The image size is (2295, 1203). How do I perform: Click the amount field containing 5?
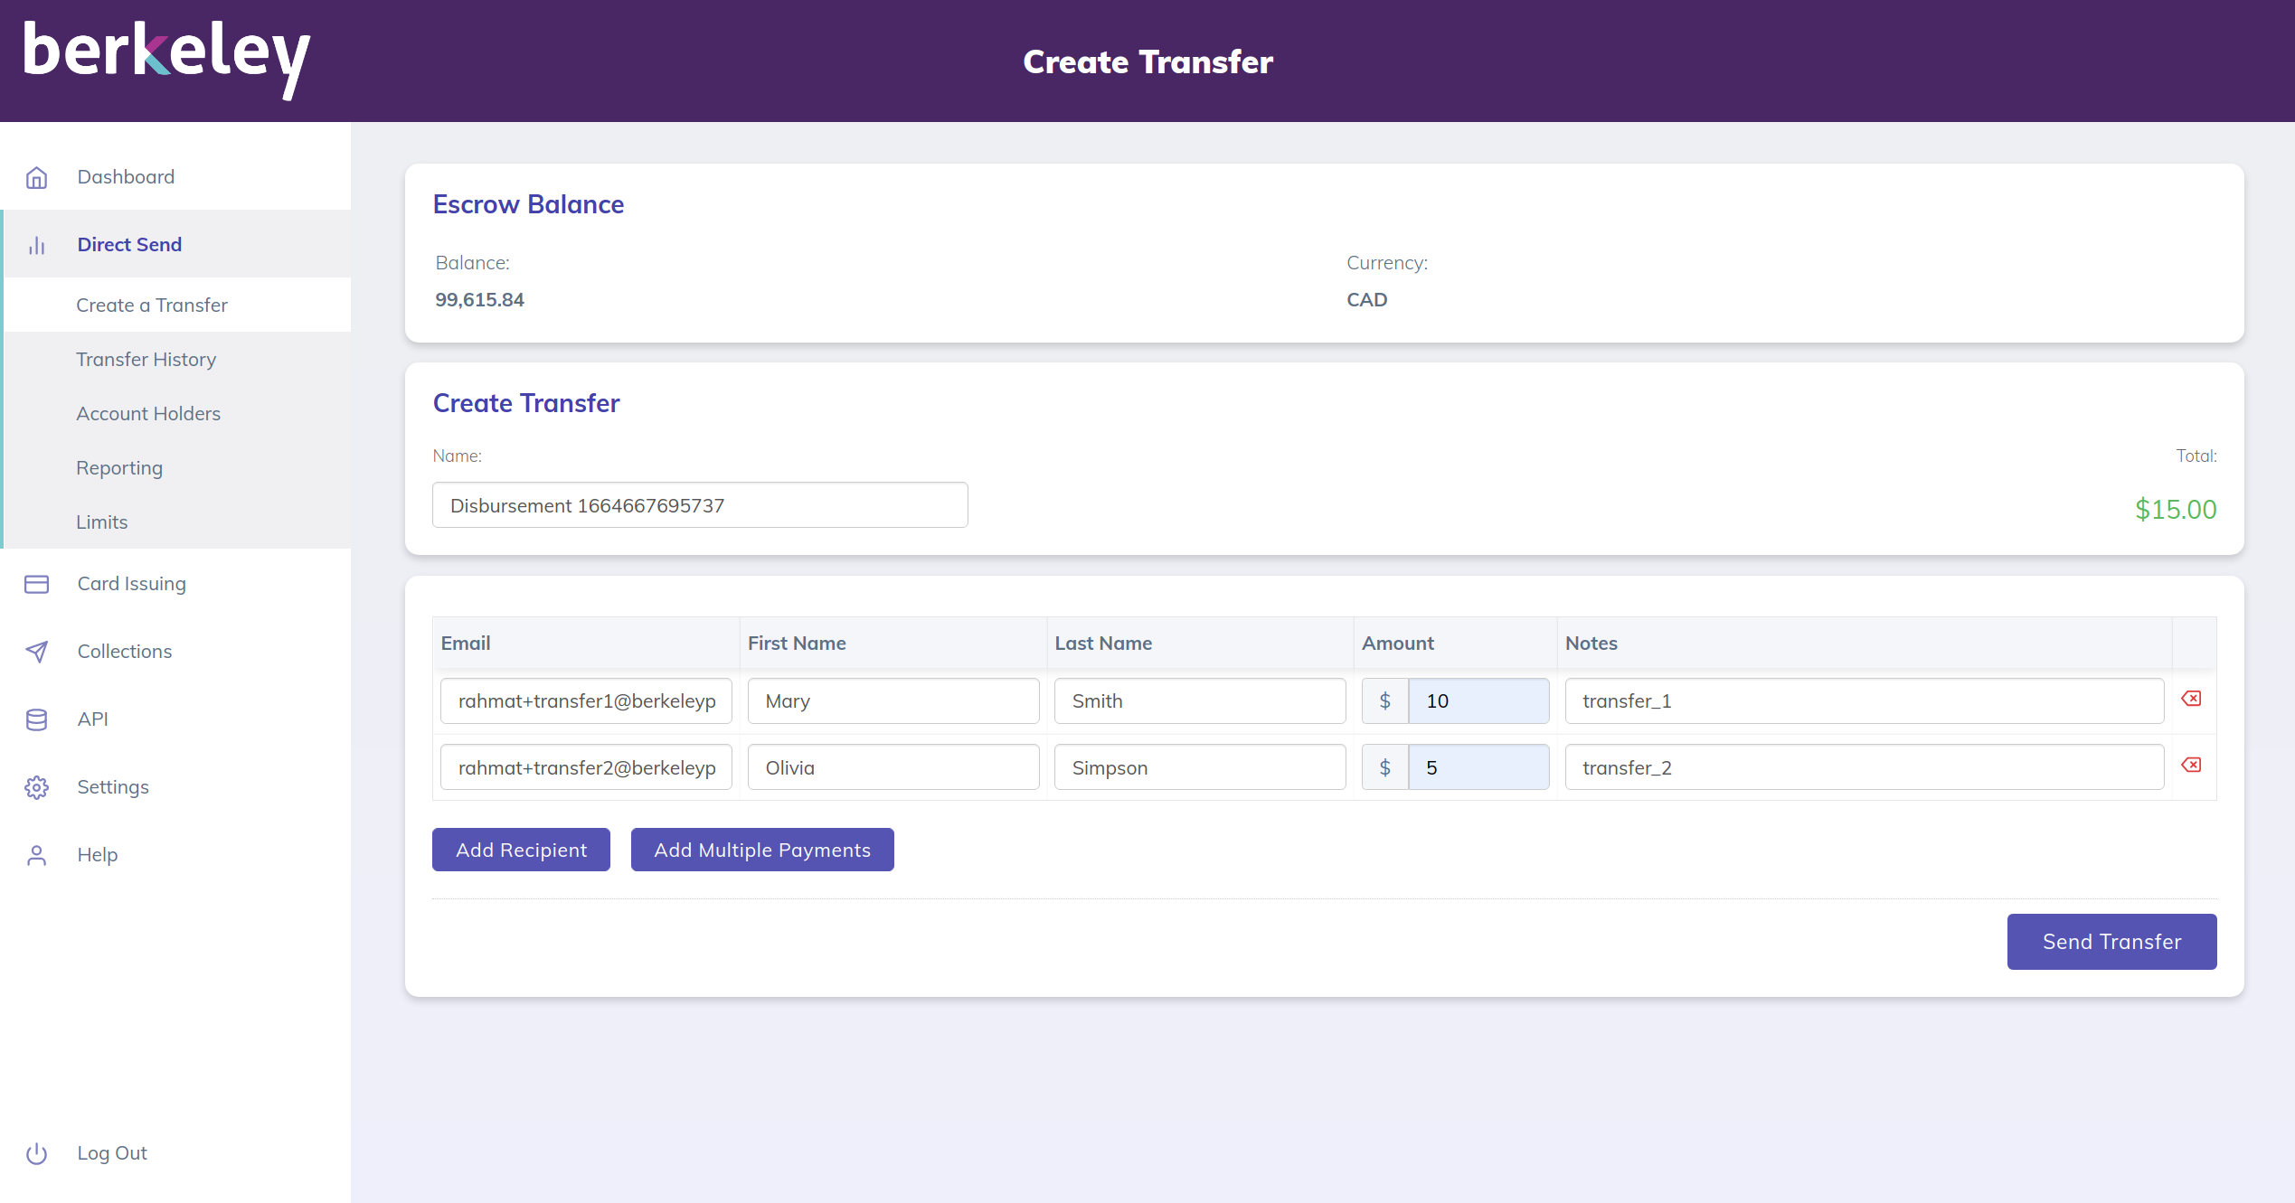[x=1478, y=767]
